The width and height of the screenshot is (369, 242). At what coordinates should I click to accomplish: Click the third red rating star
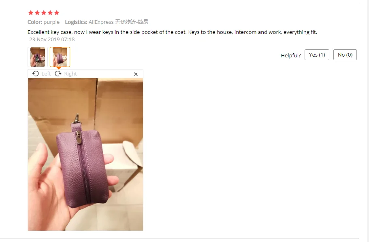click(x=44, y=13)
